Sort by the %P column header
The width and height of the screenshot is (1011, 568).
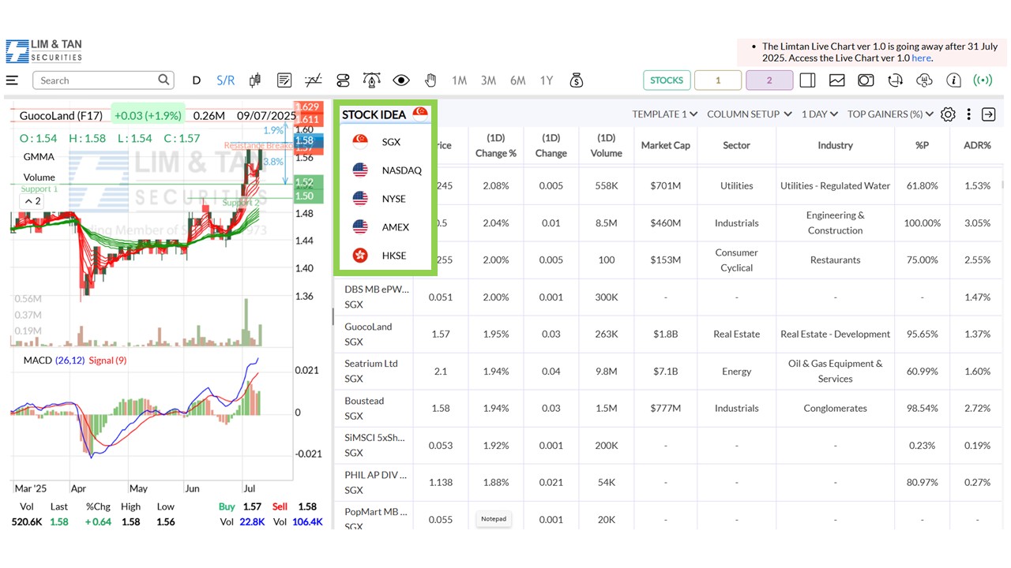[923, 145]
